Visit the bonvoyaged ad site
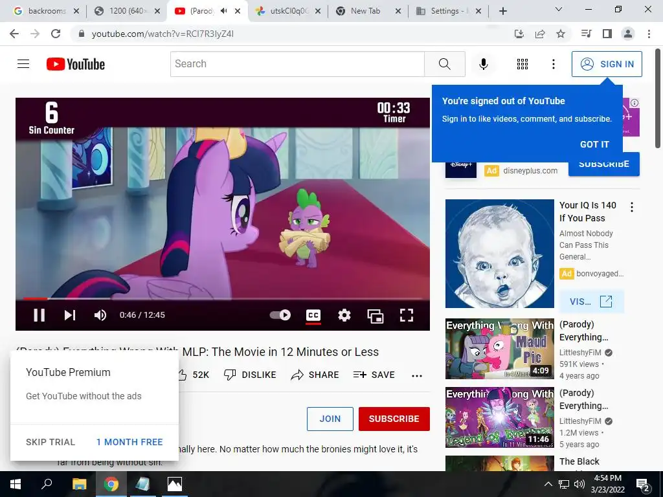 (x=591, y=302)
